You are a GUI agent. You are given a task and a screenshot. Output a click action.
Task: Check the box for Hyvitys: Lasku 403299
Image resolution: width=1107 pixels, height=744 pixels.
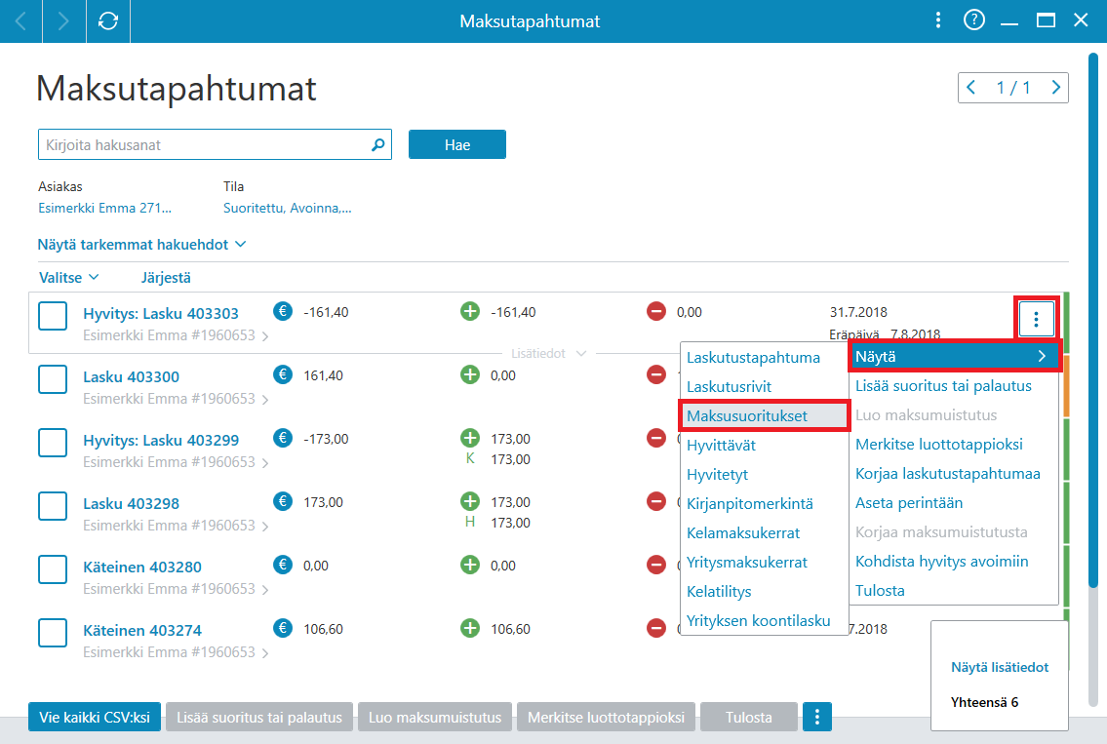tap(53, 443)
